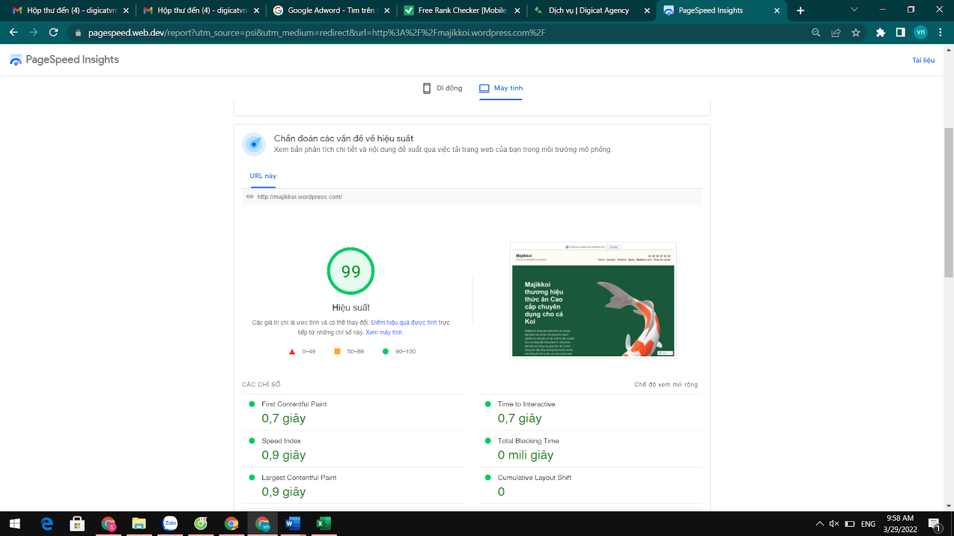Image resolution: width=954 pixels, height=536 pixels.
Task: Switch to the Google Adword browser tab
Action: tap(331, 11)
